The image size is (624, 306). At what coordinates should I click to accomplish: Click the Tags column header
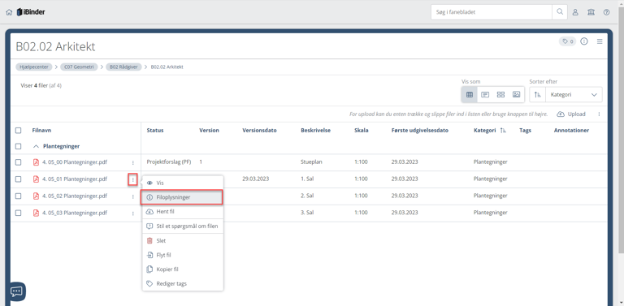[x=526, y=131]
